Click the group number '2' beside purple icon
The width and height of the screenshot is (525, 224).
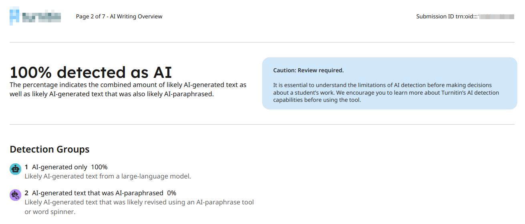tap(26, 193)
